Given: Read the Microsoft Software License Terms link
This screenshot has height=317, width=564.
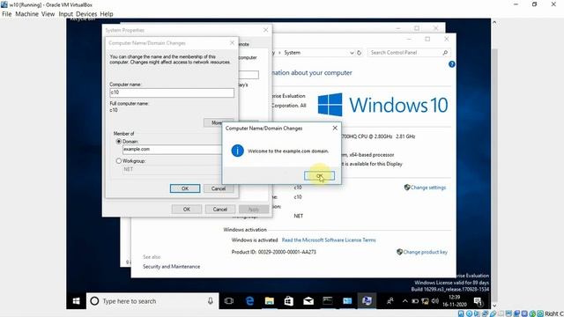Looking at the screenshot, I should point(329,240).
